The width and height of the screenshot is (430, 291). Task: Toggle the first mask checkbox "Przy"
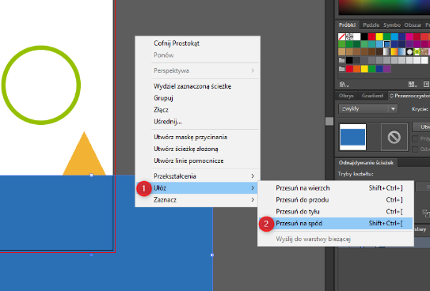[415, 139]
